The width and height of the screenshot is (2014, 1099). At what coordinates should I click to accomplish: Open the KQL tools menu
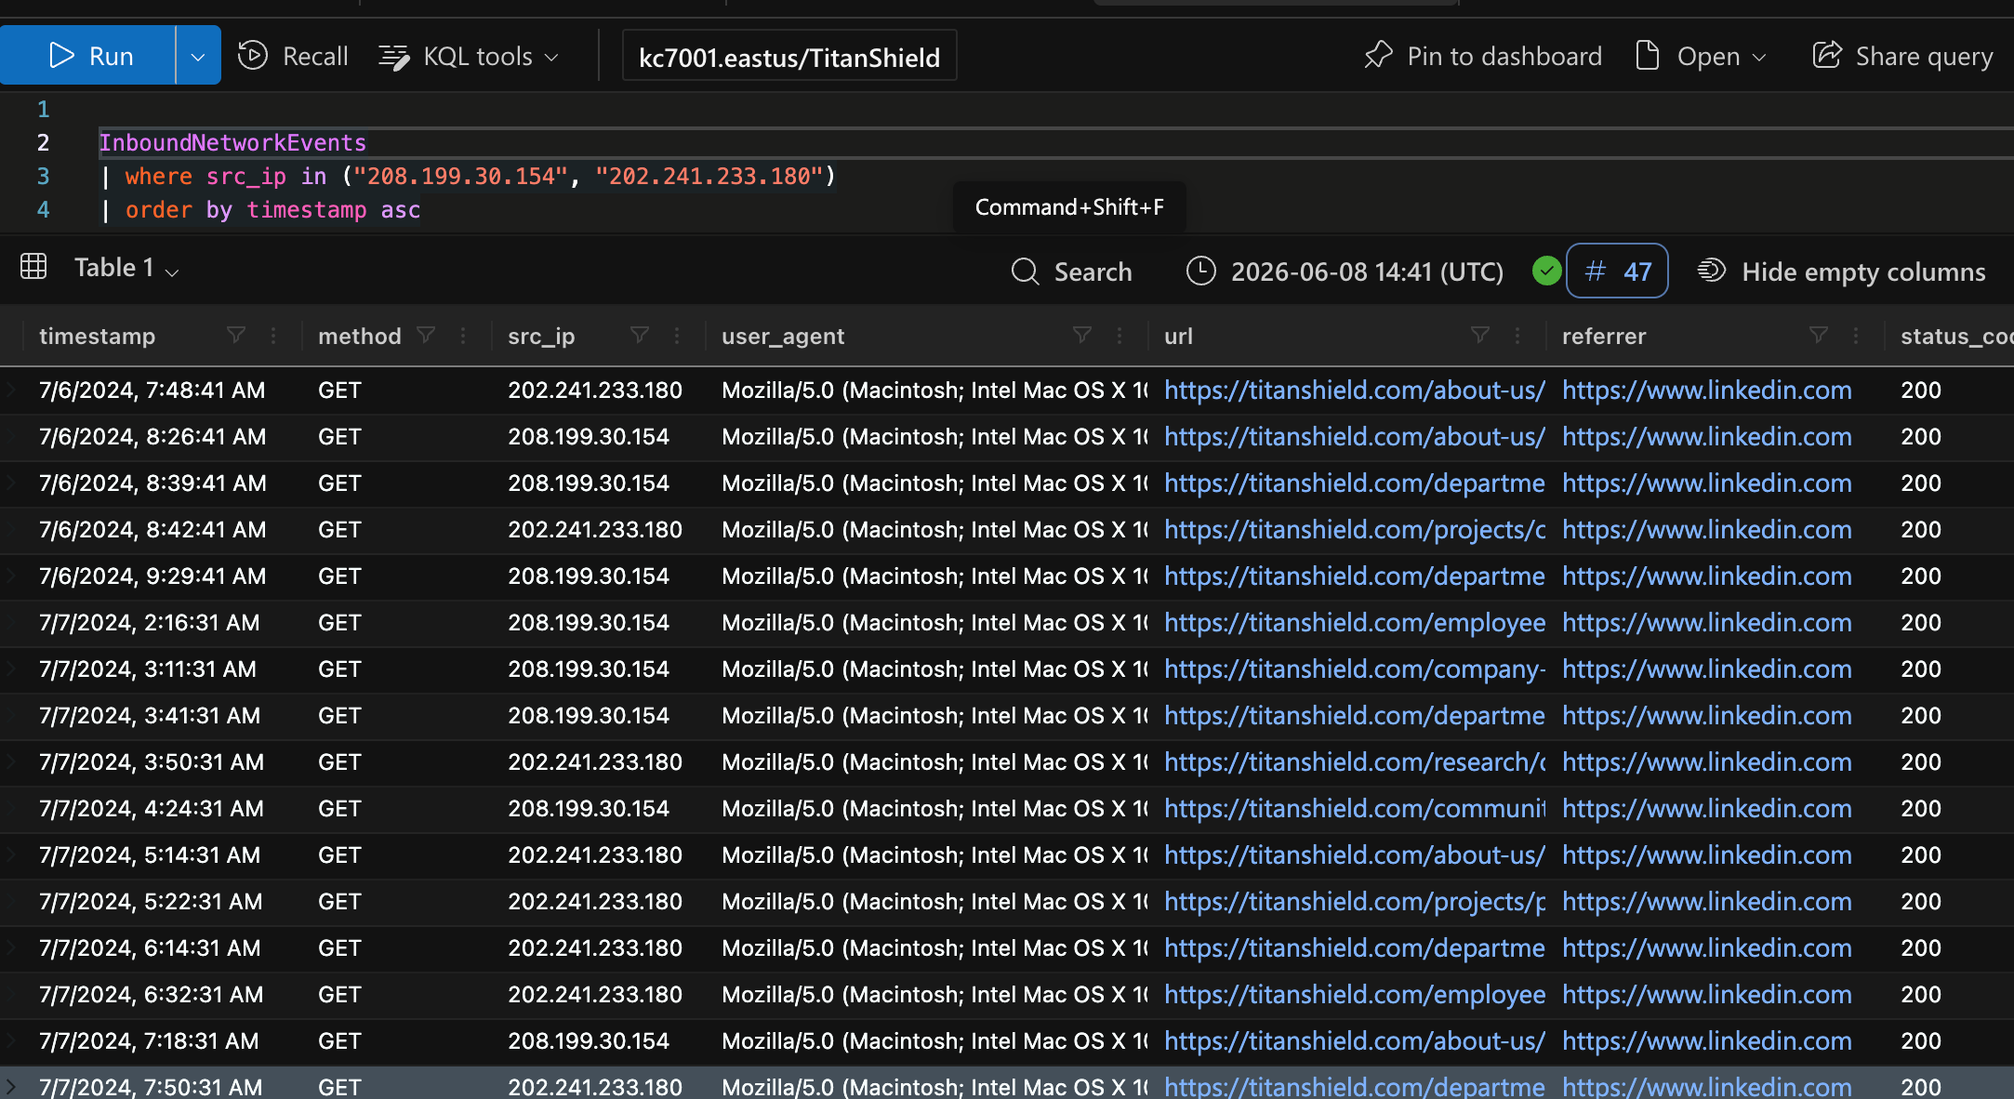point(470,56)
